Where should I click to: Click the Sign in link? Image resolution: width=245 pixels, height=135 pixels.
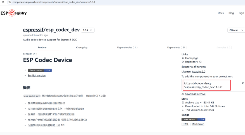click(x=242, y=13)
